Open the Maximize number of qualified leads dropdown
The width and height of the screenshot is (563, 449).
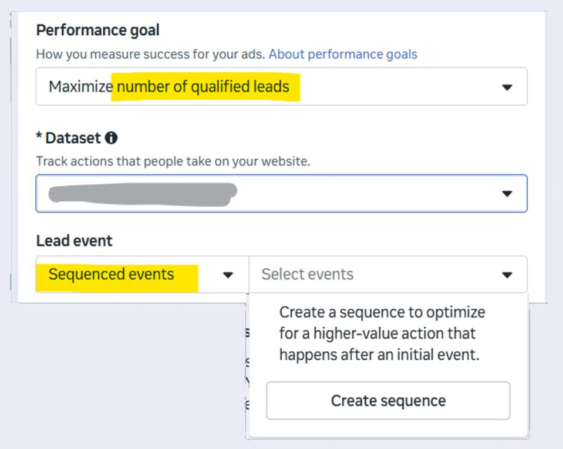(282, 86)
